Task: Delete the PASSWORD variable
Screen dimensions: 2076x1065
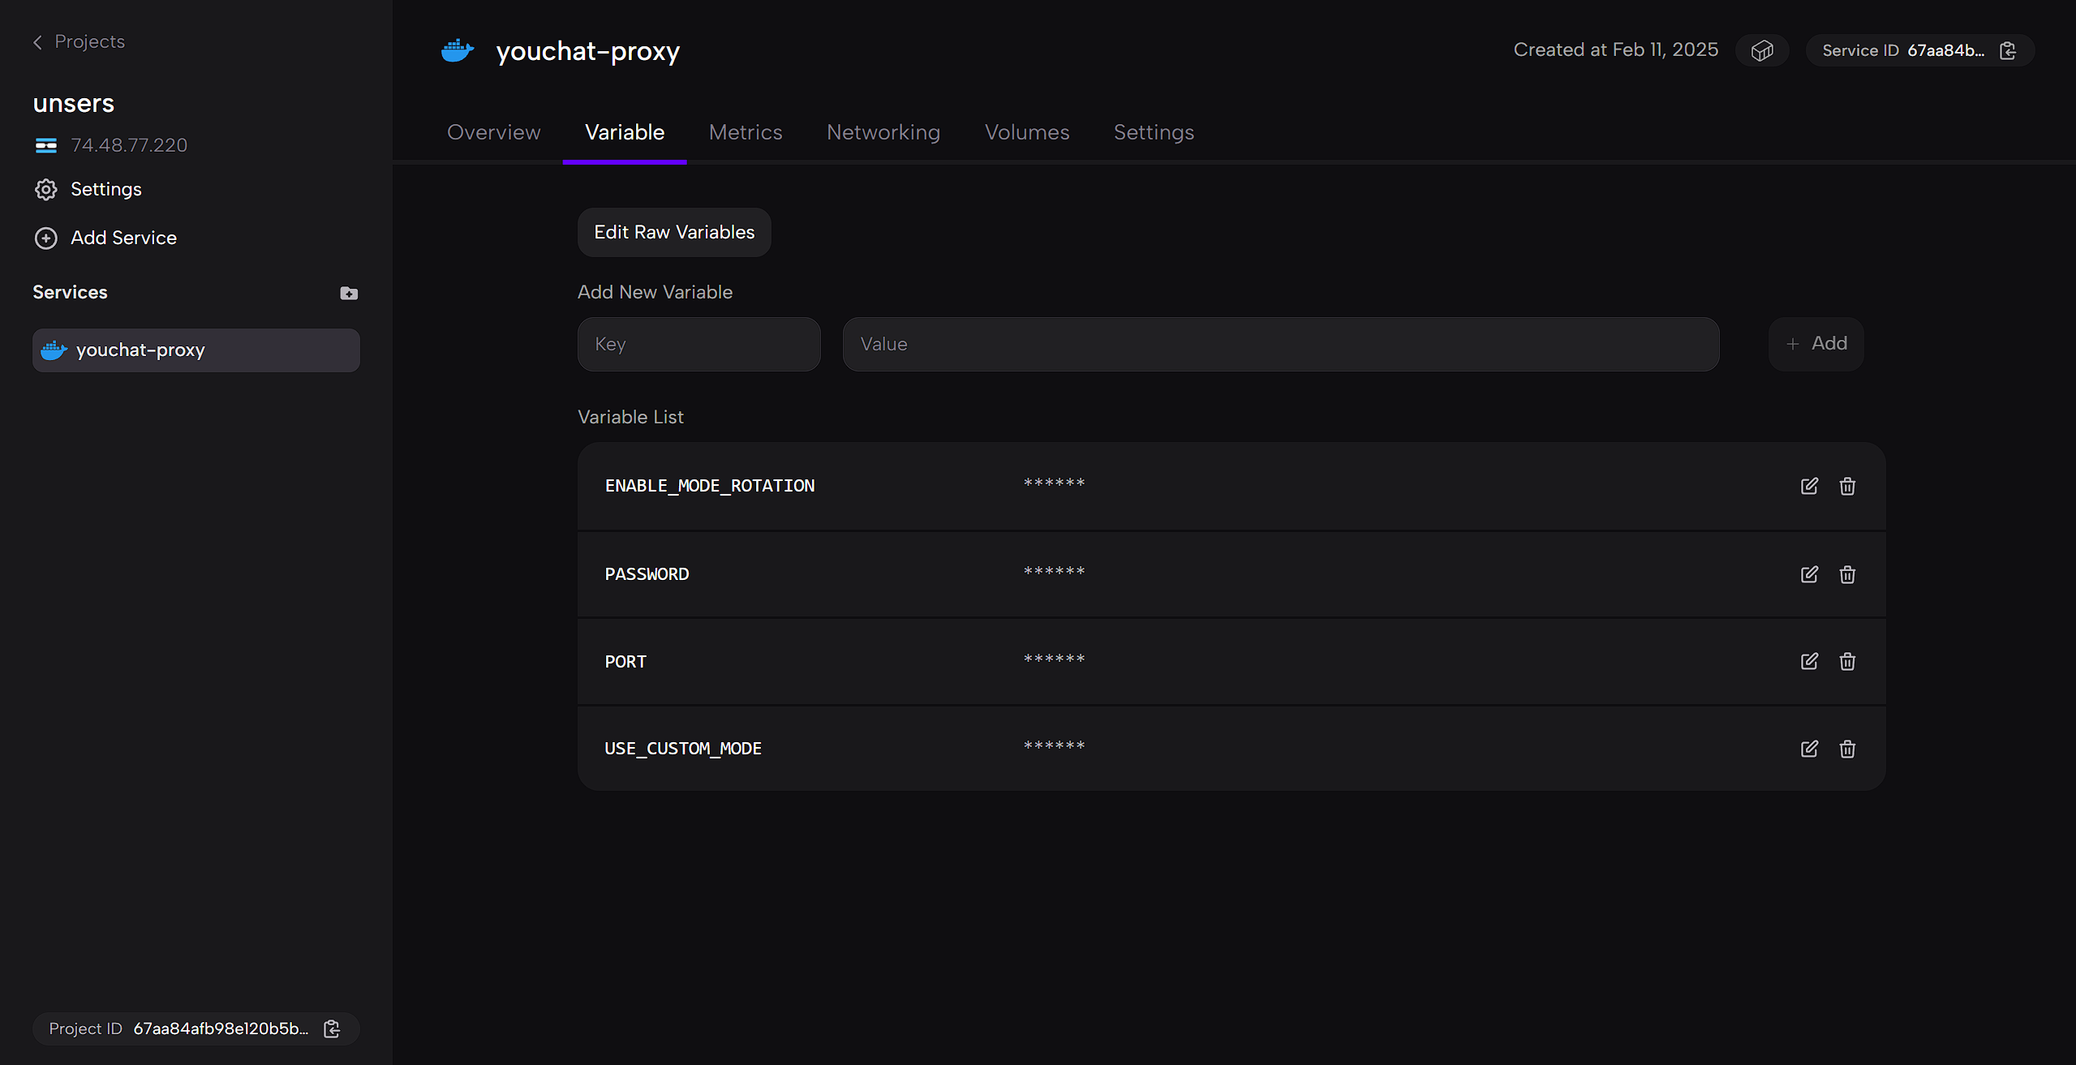Action: (x=1847, y=574)
